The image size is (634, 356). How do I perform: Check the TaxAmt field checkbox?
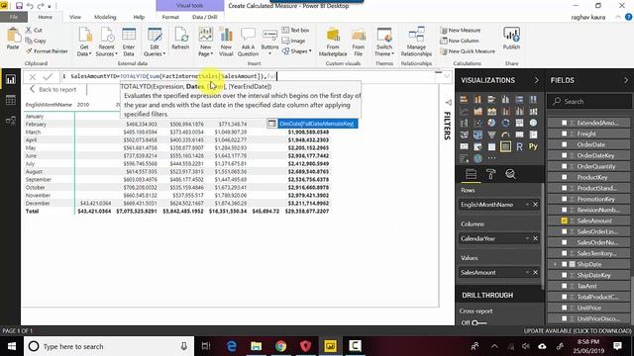564,286
